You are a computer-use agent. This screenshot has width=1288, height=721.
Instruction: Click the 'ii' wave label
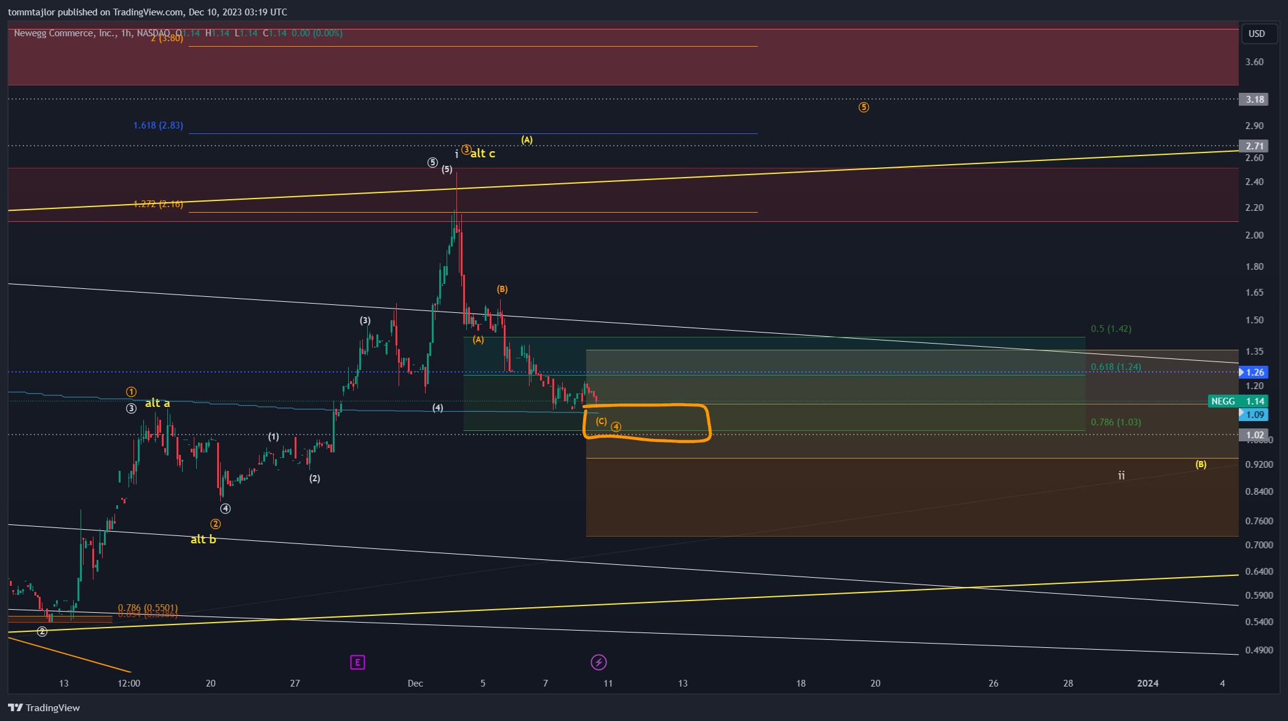tap(1121, 475)
